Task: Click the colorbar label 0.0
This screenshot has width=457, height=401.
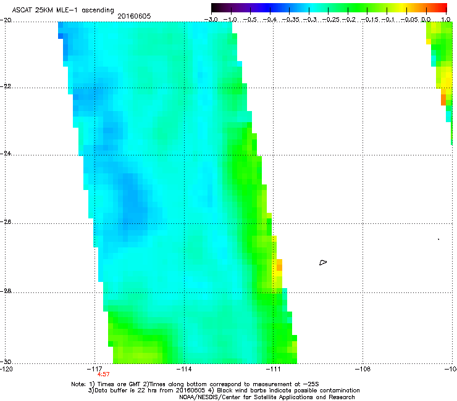Action: 426,20
